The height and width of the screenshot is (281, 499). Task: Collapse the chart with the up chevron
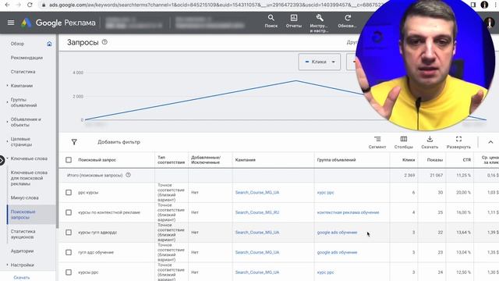click(490, 142)
